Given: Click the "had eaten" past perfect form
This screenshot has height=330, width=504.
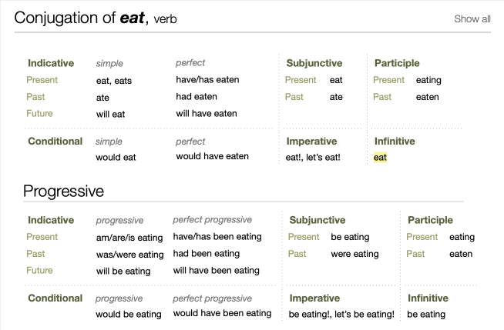Looking at the screenshot, I should pos(197,97).
